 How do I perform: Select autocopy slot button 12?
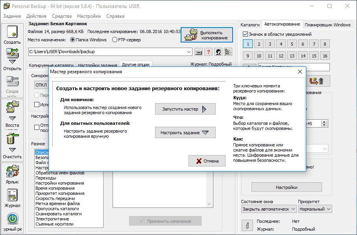(x=281, y=56)
